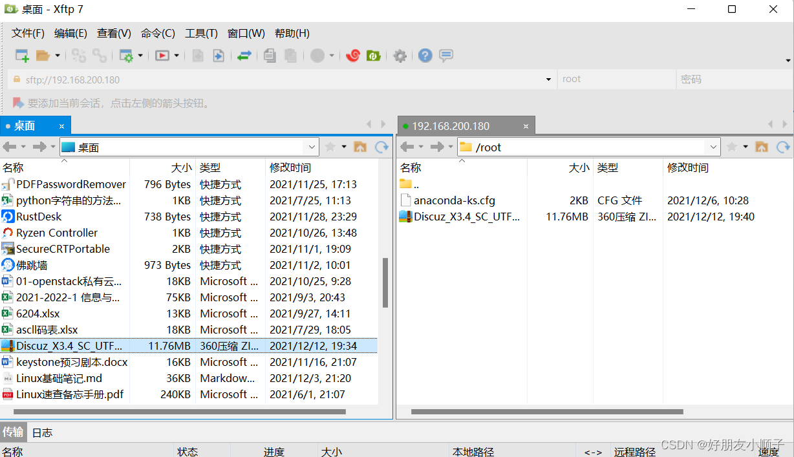Refresh the remote /root pane
Image resolution: width=794 pixels, height=457 pixels.
784,147
